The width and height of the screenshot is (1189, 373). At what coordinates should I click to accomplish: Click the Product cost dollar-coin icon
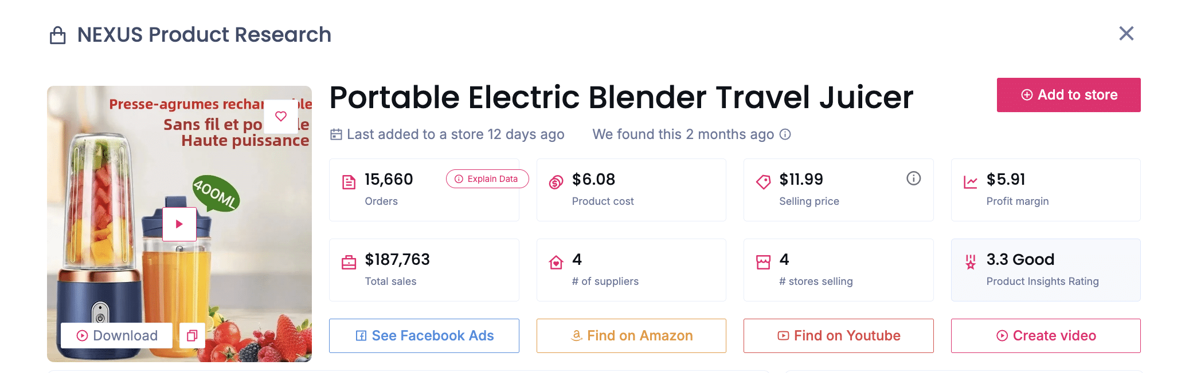(x=556, y=180)
